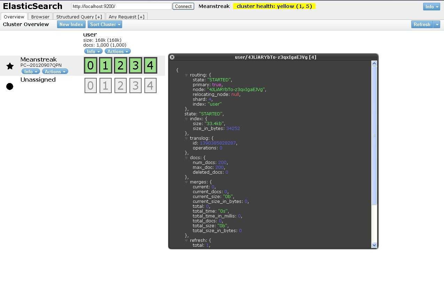Click the ElasticSearch title heading

tap(33, 6)
